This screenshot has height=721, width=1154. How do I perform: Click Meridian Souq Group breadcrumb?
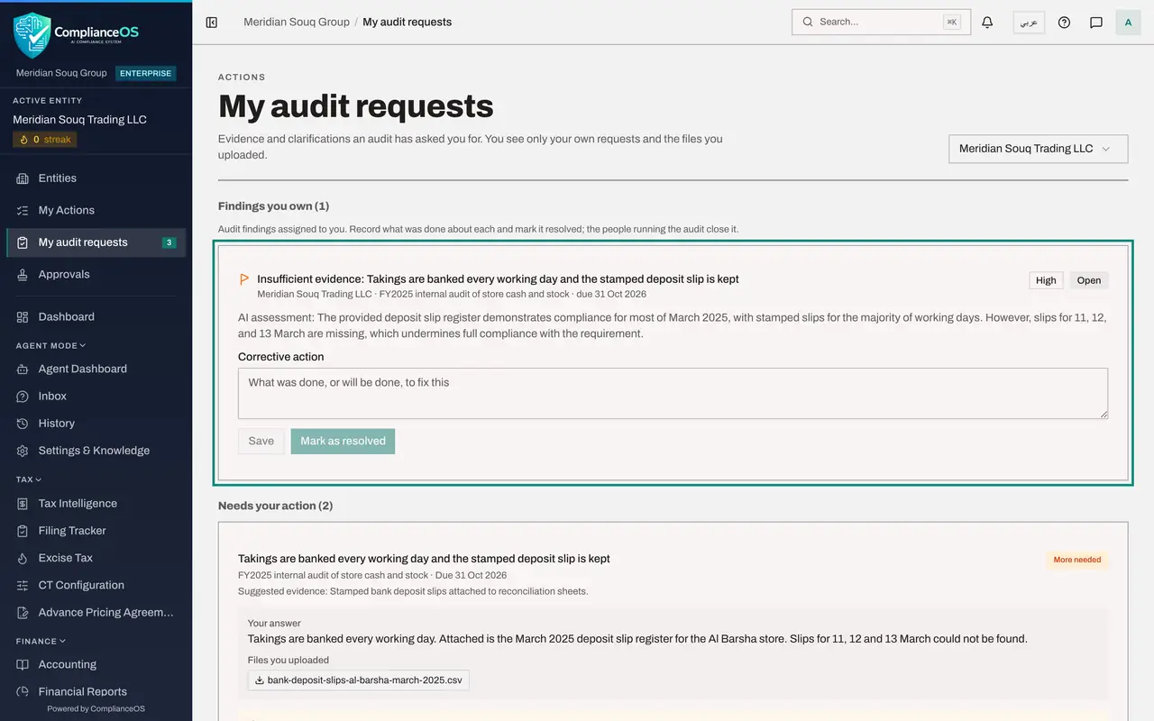(x=297, y=22)
